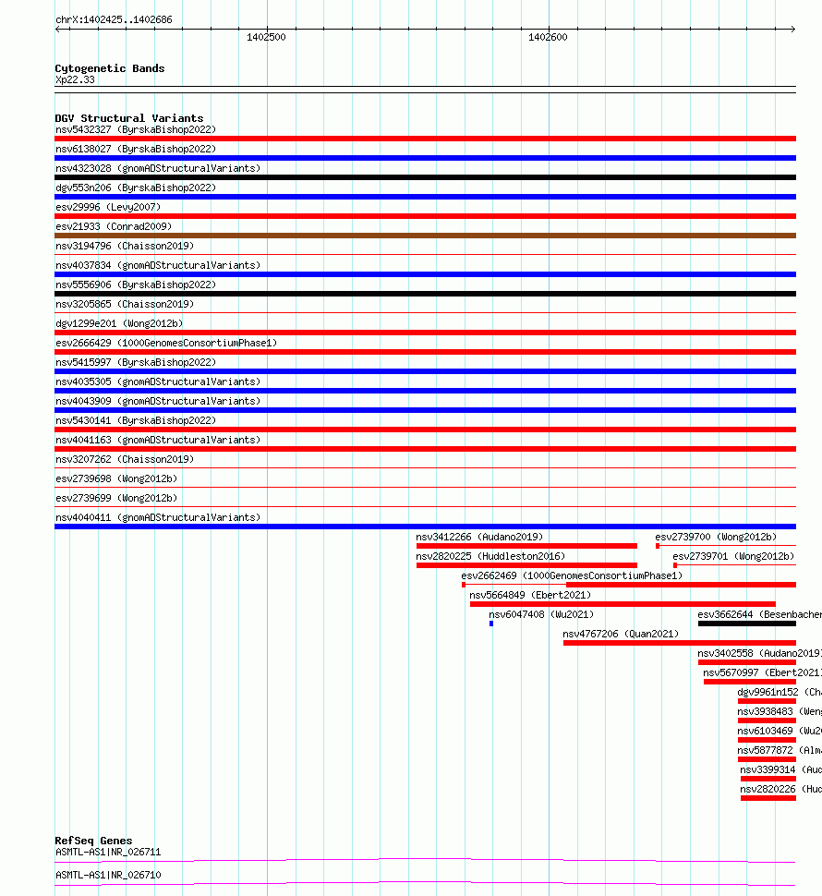Click the black bar under nsv5556906
822x896 pixels.
(x=425, y=294)
